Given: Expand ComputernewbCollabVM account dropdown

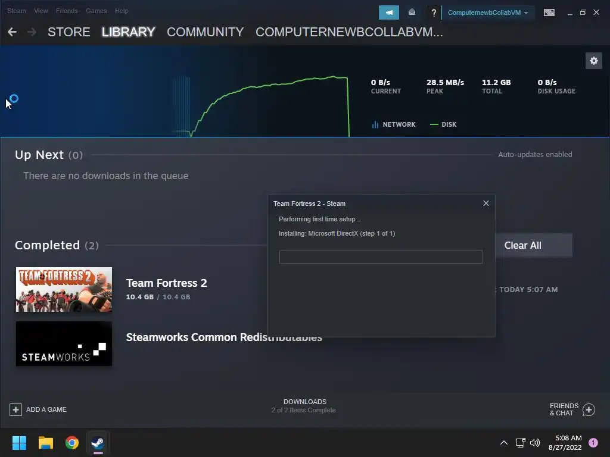Looking at the screenshot, I should tap(487, 12).
